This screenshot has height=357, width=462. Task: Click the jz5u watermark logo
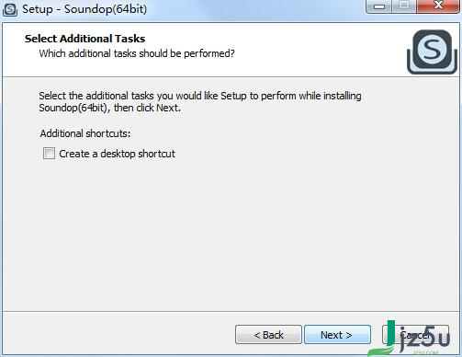tap(411, 339)
